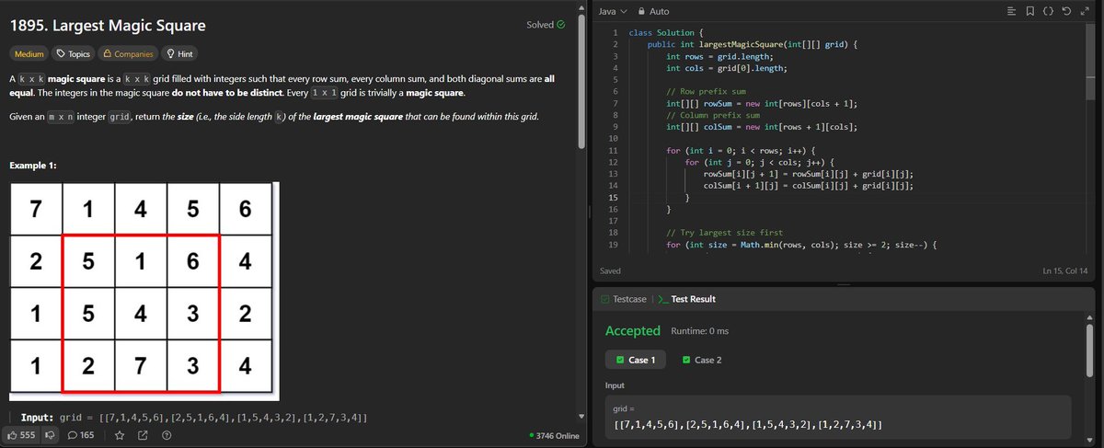Select Case 1 result
This screenshot has width=1104, height=448.
coord(636,360)
